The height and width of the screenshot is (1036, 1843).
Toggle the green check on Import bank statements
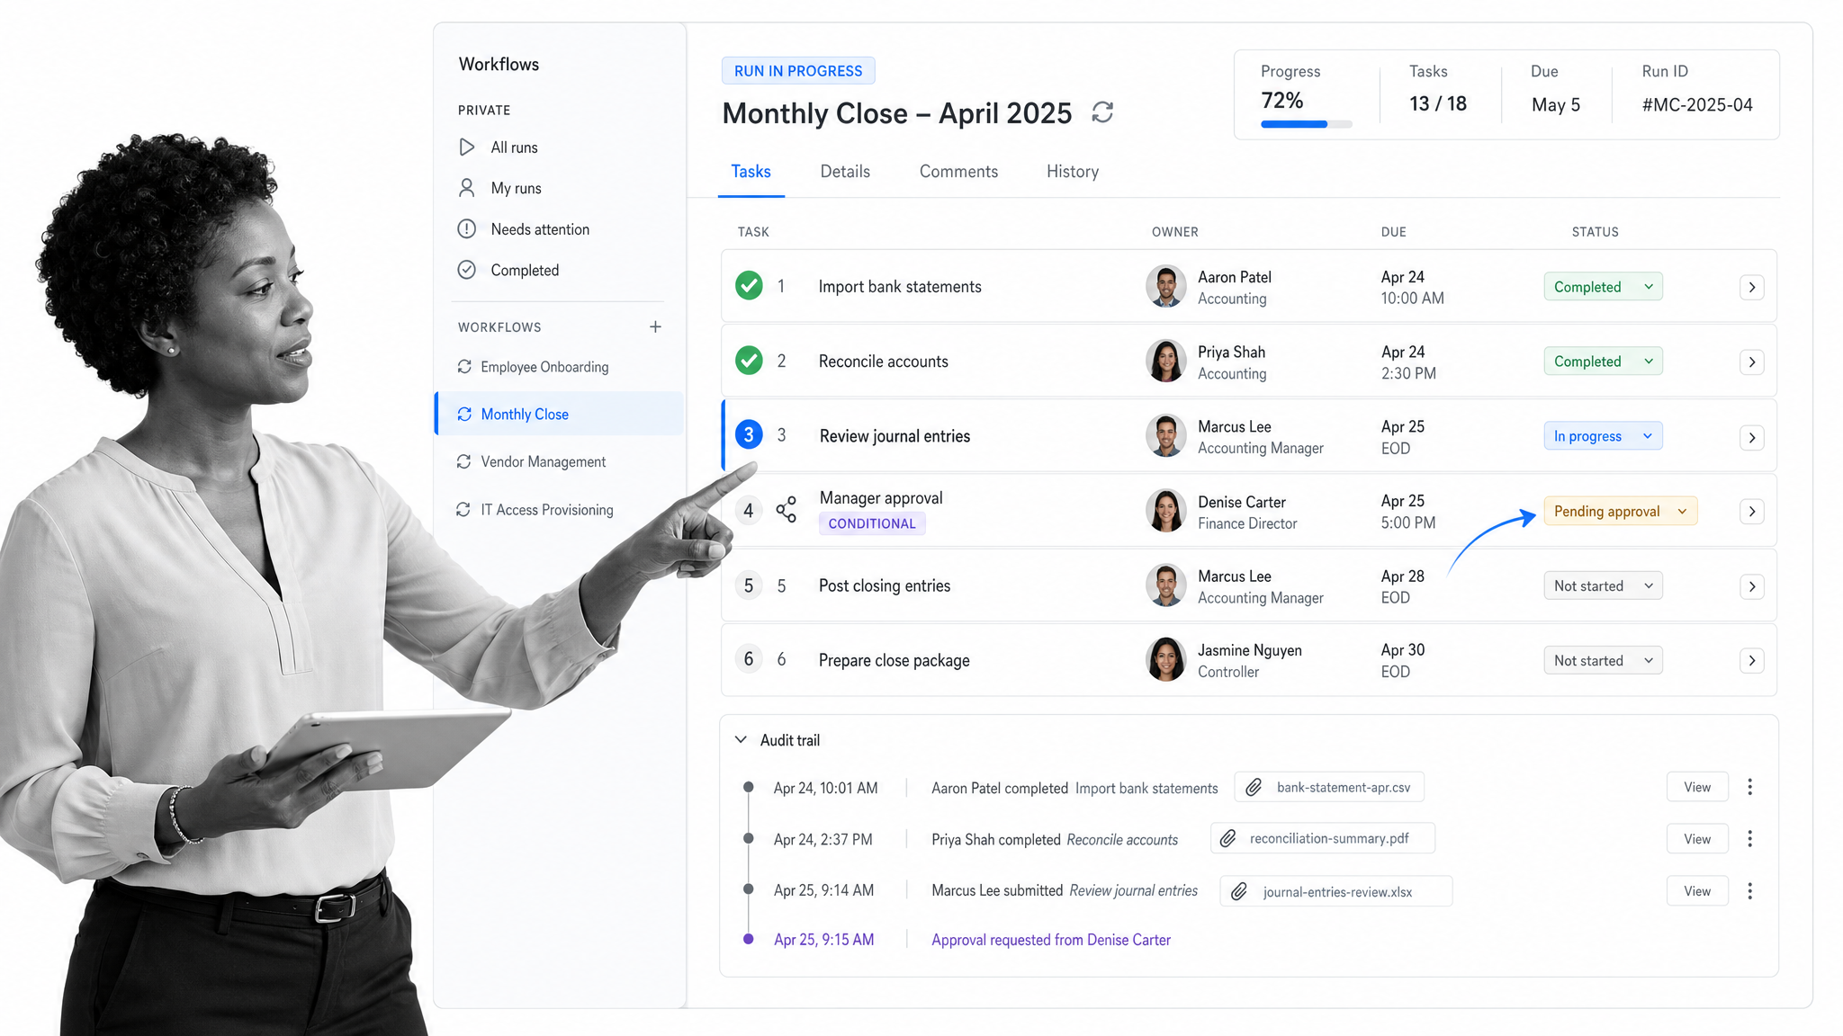(x=749, y=285)
